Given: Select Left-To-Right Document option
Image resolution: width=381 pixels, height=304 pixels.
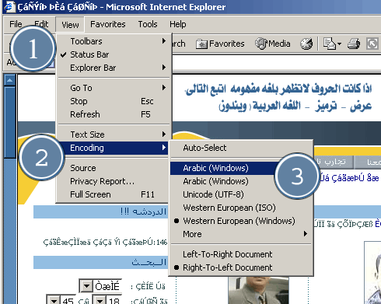Looking at the screenshot, I should point(241,254).
